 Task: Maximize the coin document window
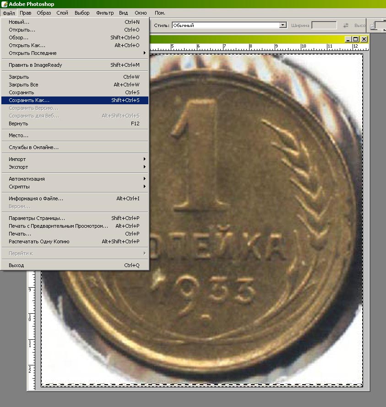click(x=356, y=40)
